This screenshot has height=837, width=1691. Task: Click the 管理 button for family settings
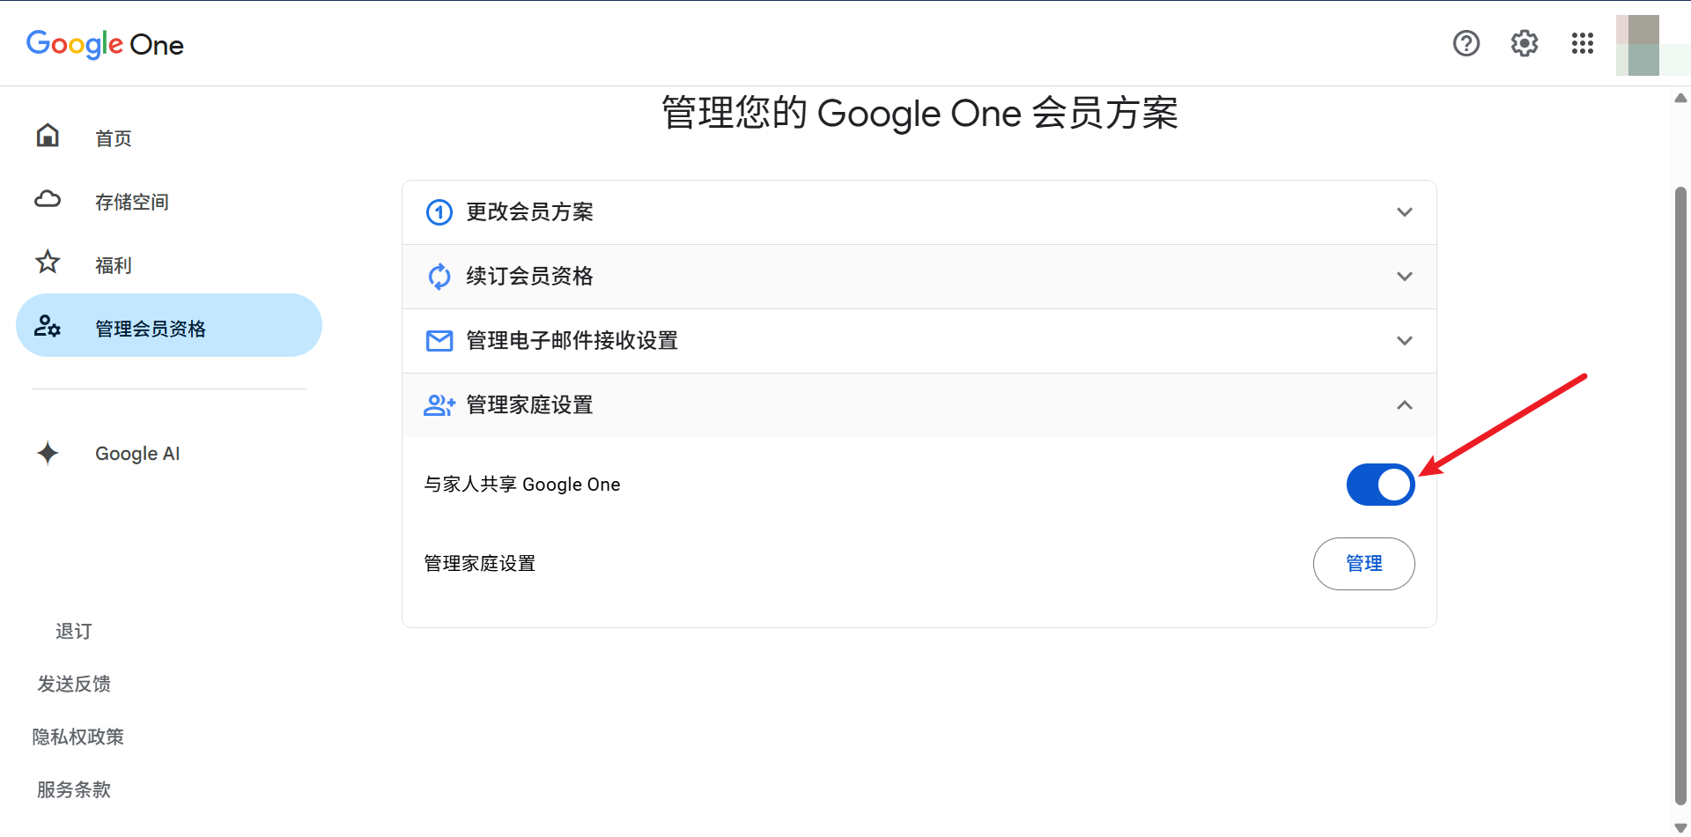[1363, 564]
